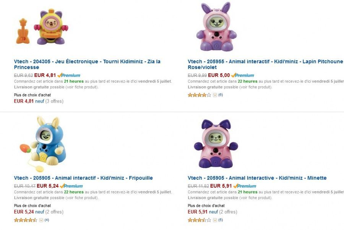Click star rating under Minette listing
This screenshot has width=344, height=230.
click(x=199, y=220)
